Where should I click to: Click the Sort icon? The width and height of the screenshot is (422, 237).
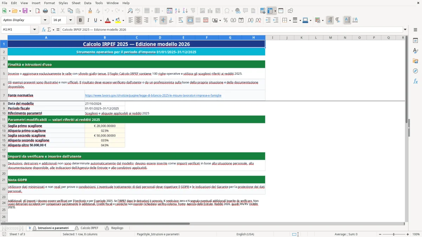[170, 11]
